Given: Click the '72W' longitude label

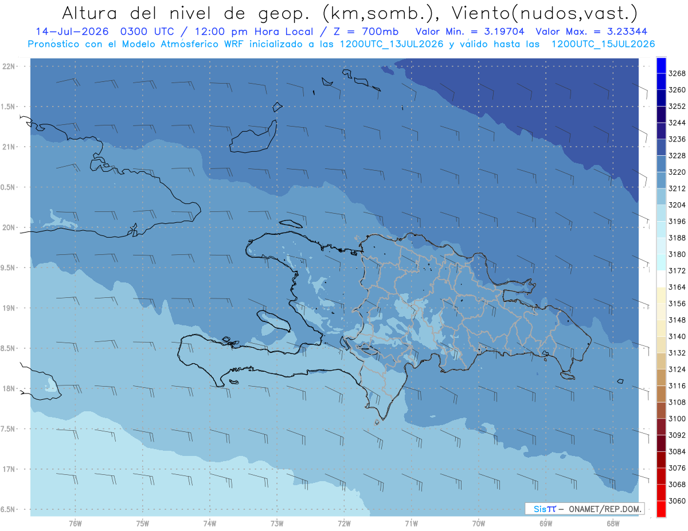Looking at the screenshot, I should click(x=344, y=523).
